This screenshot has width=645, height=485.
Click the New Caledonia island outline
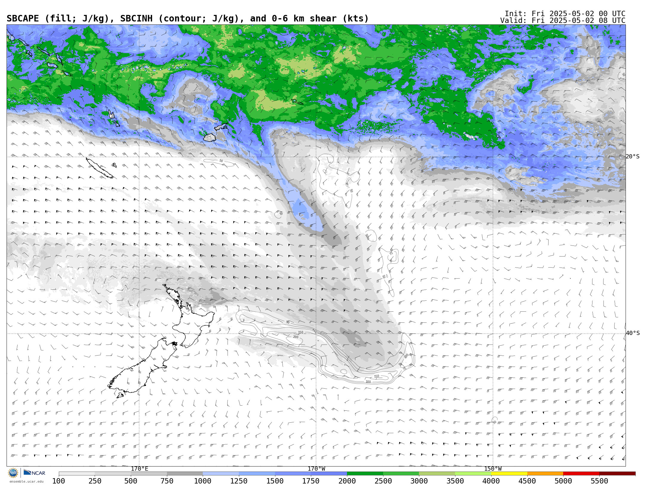[99, 168]
